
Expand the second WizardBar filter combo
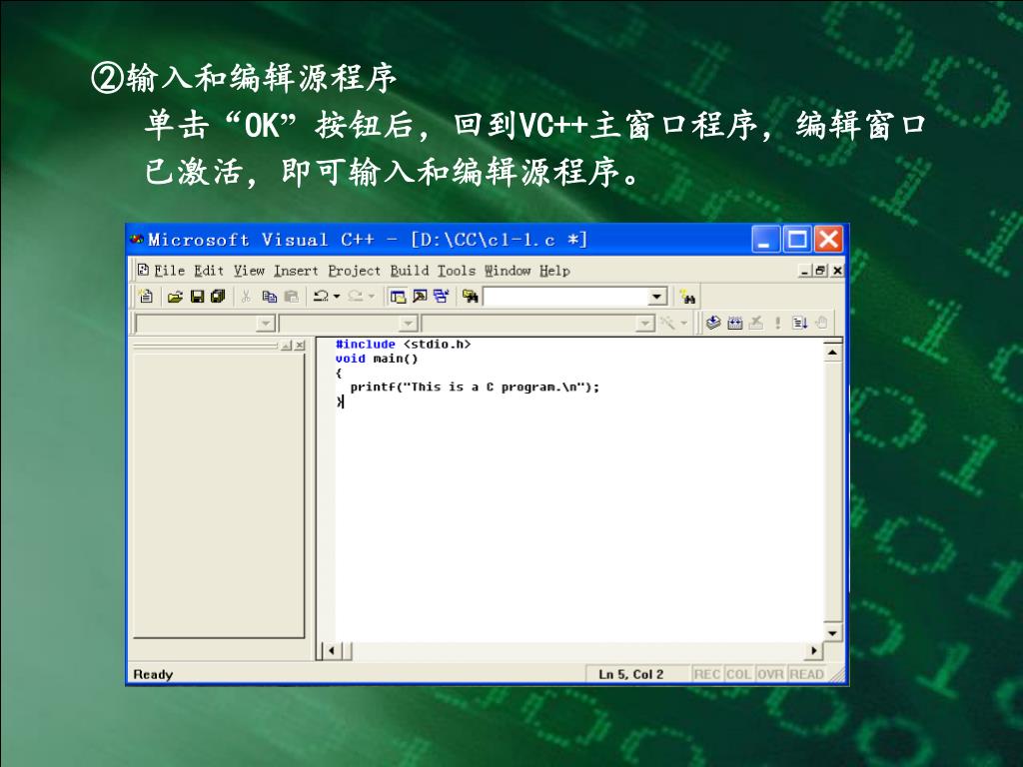click(x=409, y=323)
